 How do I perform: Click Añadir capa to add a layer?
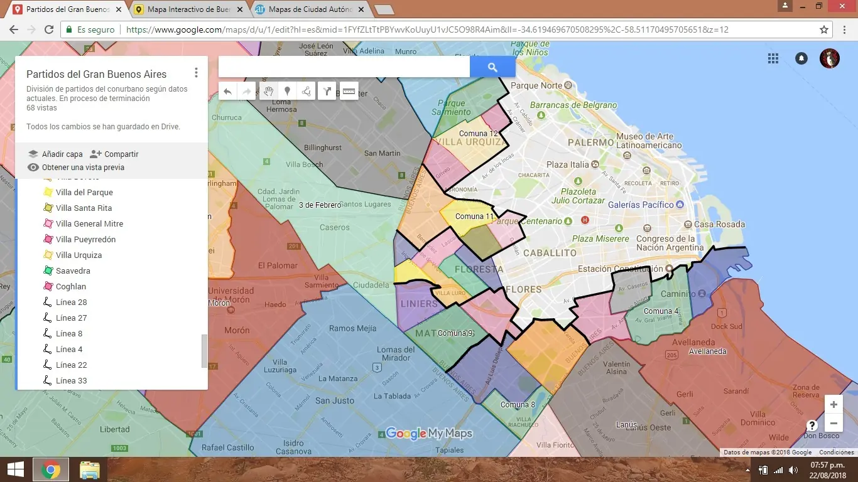point(55,154)
